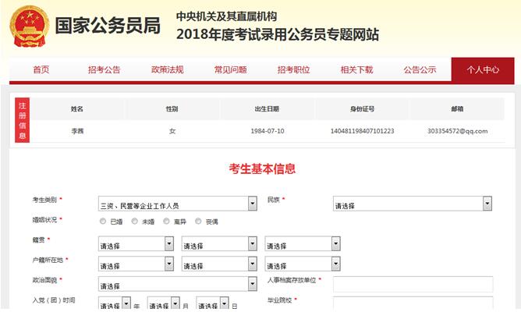Viewport: 521px width, 312px height.
Task: Go to 招考公告 announcements tab
Action: (105, 69)
